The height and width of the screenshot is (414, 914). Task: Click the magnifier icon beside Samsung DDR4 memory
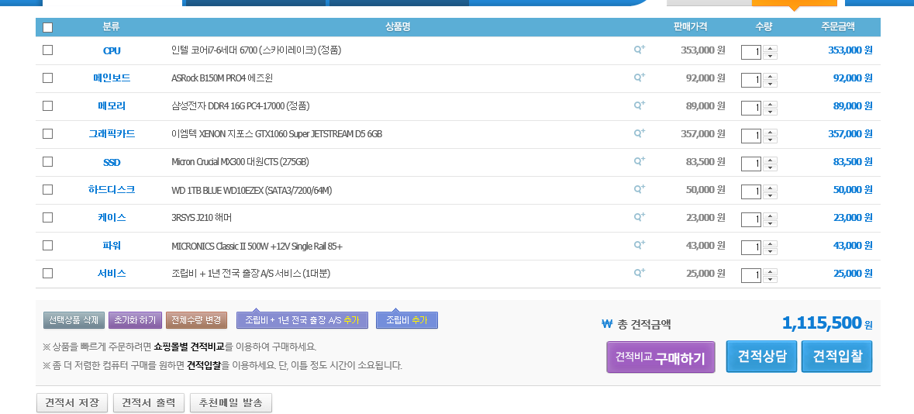pos(639,105)
